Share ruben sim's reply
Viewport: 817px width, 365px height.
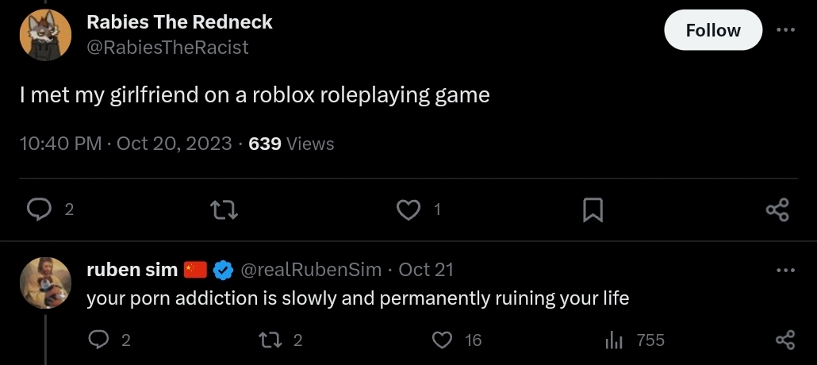[784, 340]
